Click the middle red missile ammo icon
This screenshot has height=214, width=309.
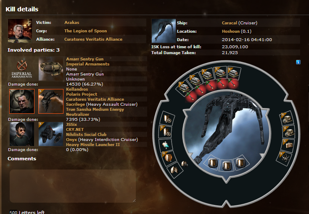210,86
